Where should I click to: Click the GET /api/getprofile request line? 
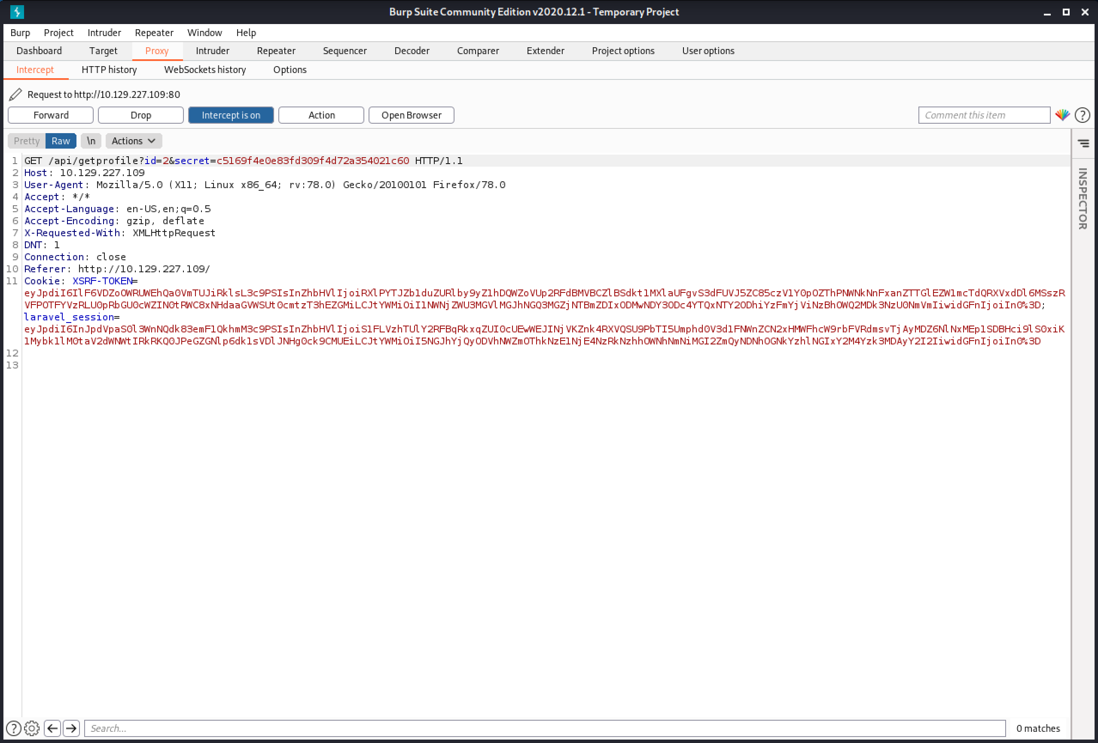pyautogui.click(x=243, y=161)
